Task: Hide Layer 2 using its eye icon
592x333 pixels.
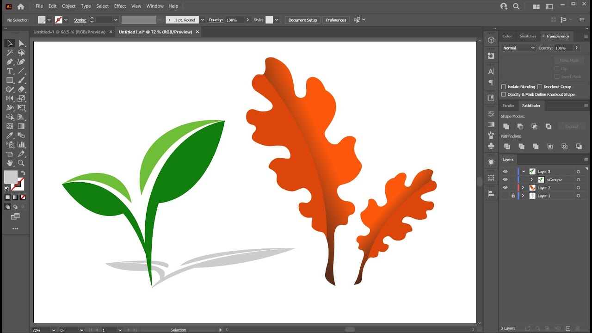Action: [505, 188]
